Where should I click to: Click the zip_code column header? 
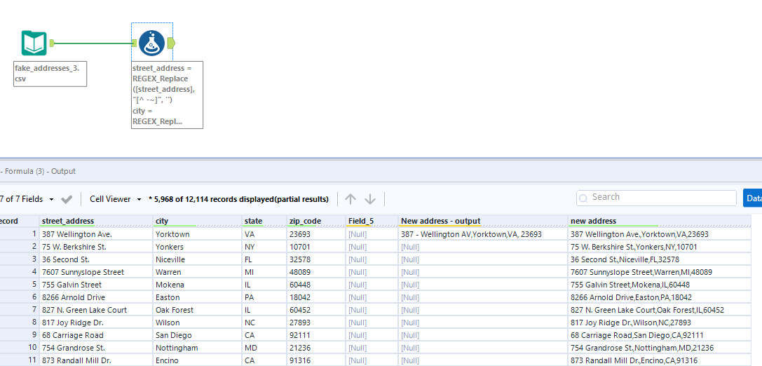(x=316, y=221)
